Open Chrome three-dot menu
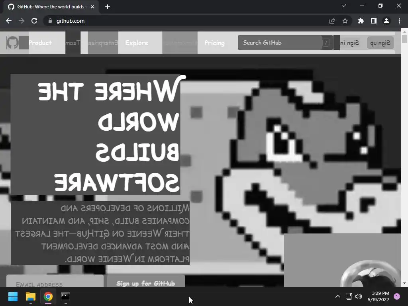Screen dimensions: 408x306 tap(399, 21)
